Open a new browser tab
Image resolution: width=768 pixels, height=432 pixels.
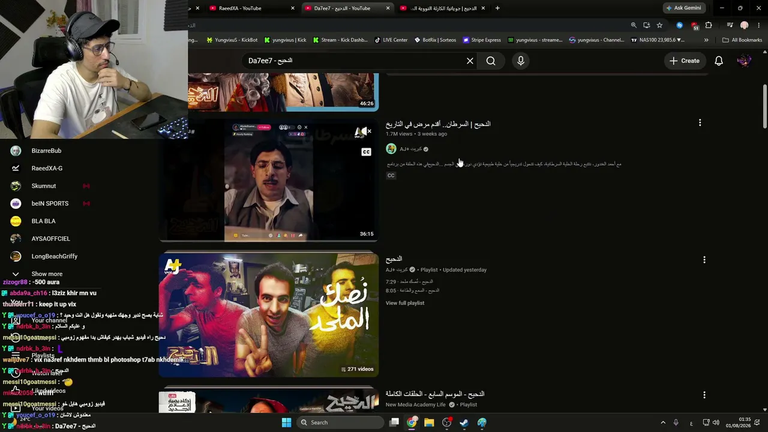[x=497, y=8]
